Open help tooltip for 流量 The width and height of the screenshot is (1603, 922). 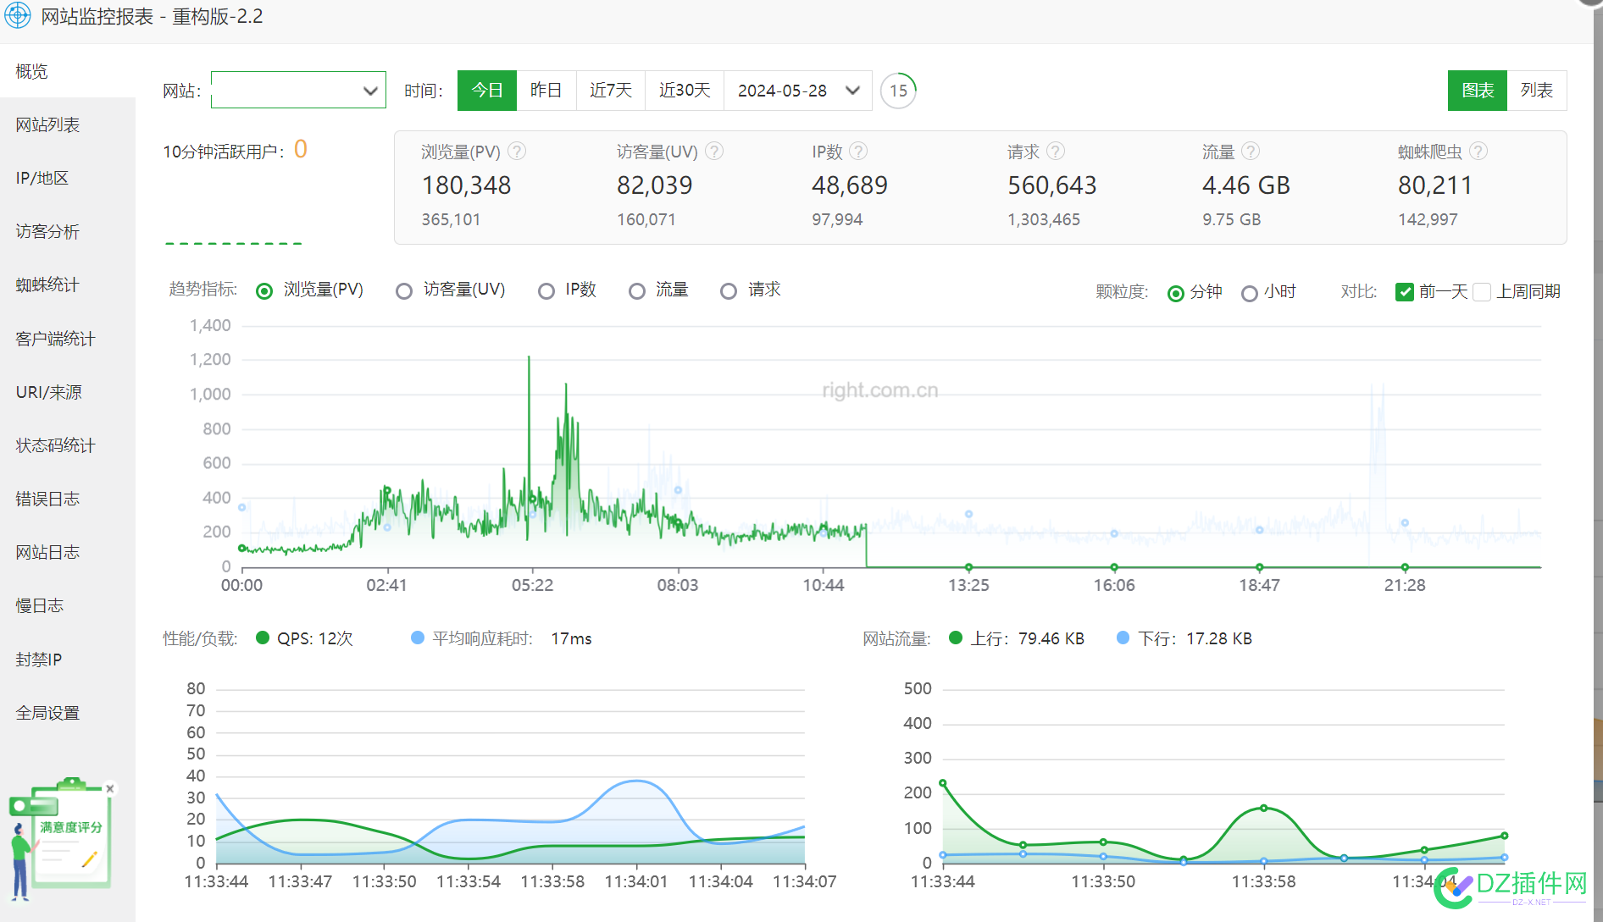tap(1251, 151)
